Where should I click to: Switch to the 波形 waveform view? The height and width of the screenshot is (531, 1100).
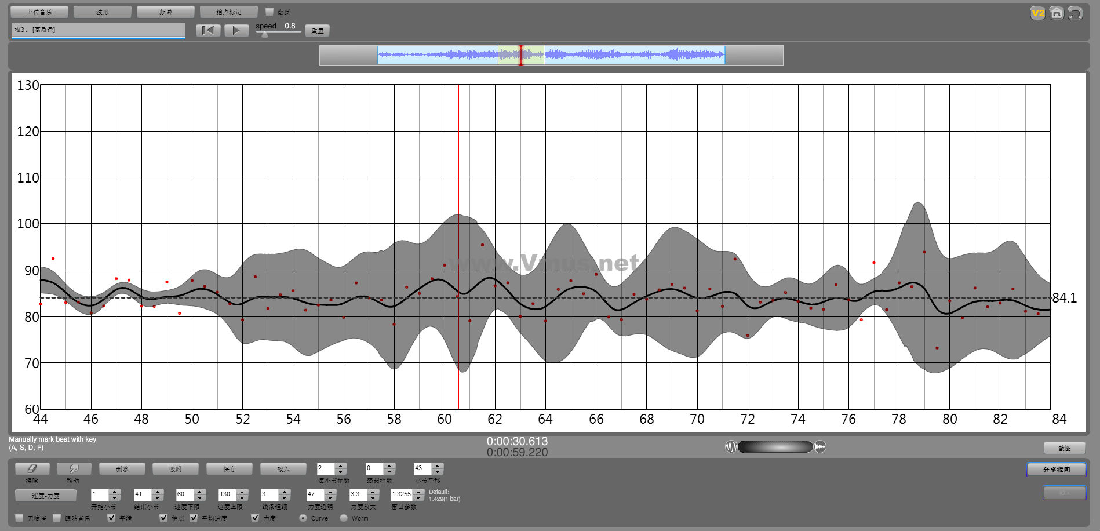point(103,12)
